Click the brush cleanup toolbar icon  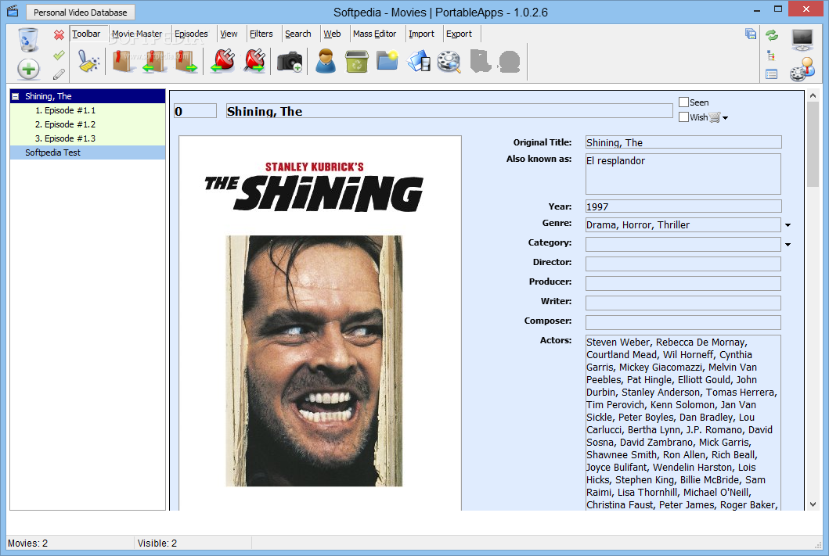point(88,61)
